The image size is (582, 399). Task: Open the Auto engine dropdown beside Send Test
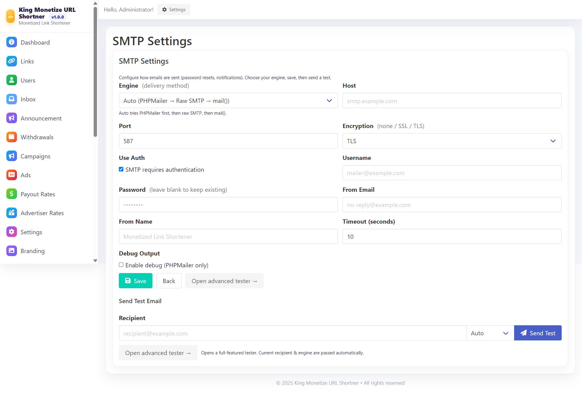(x=490, y=333)
